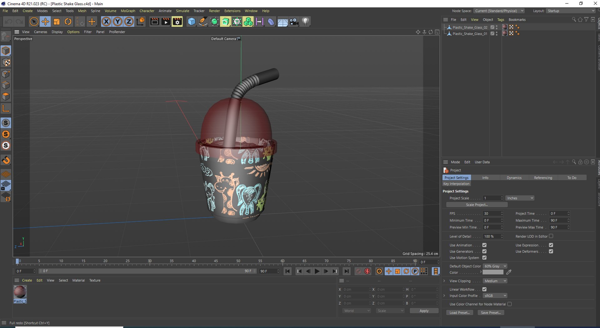This screenshot has height=328, width=600.
Task: Switch to the Referencing tab
Action: 543,178
